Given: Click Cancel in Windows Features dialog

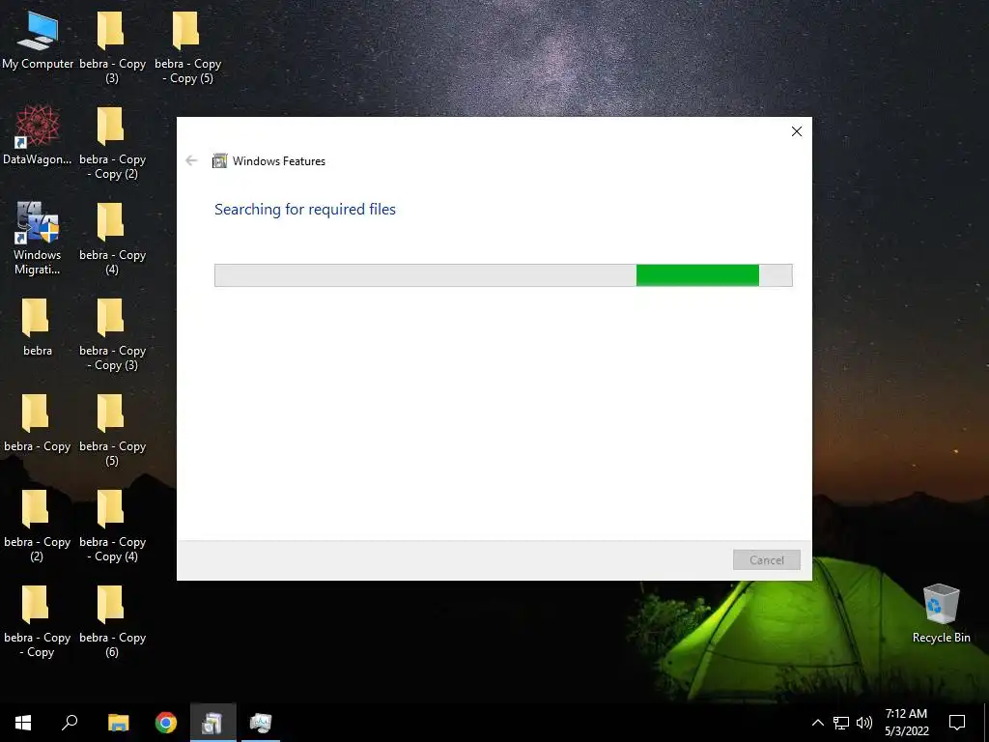Looking at the screenshot, I should [766, 559].
